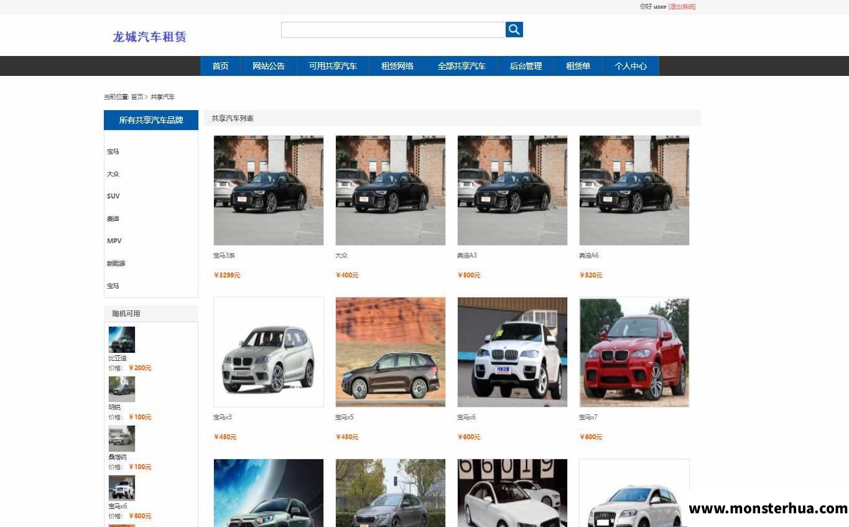This screenshot has width=849, height=527.
Task: Focus the search input box
Action: pyautogui.click(x=393, y=30)
